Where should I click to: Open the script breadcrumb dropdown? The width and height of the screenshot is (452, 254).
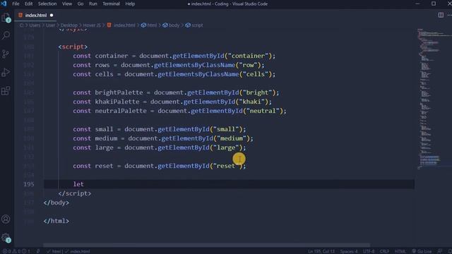coord(194,25)
